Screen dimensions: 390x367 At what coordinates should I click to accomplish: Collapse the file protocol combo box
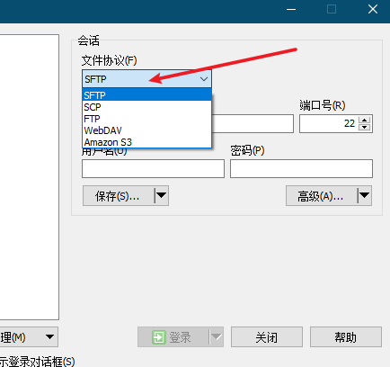(204, 79)
